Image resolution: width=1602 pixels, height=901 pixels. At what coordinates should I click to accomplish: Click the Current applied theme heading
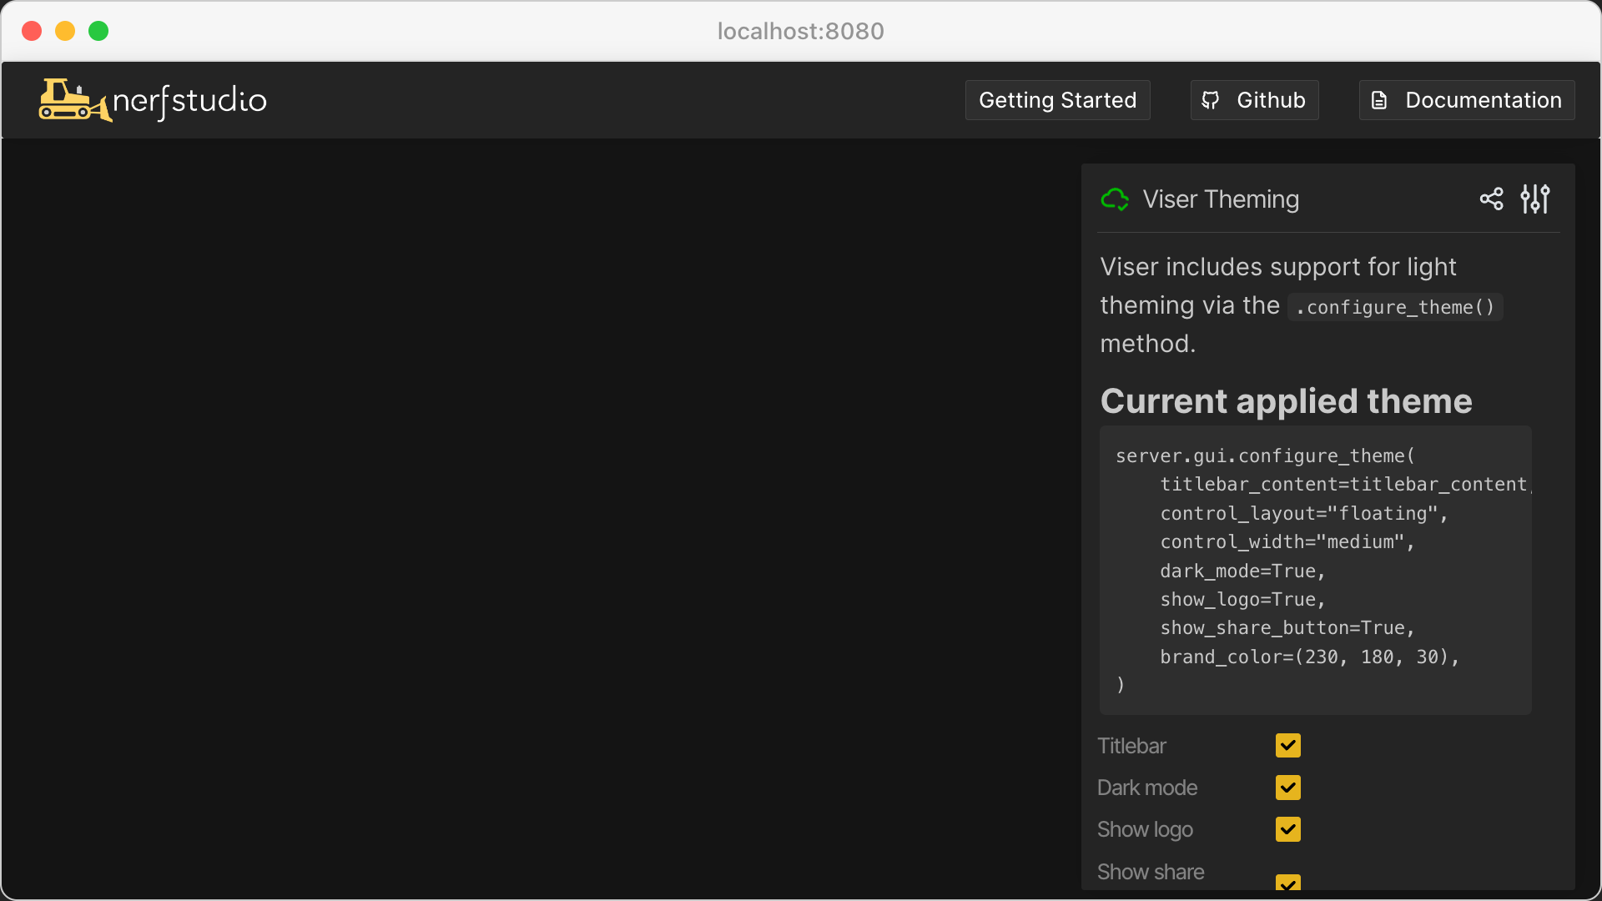tap(1286, 401)
